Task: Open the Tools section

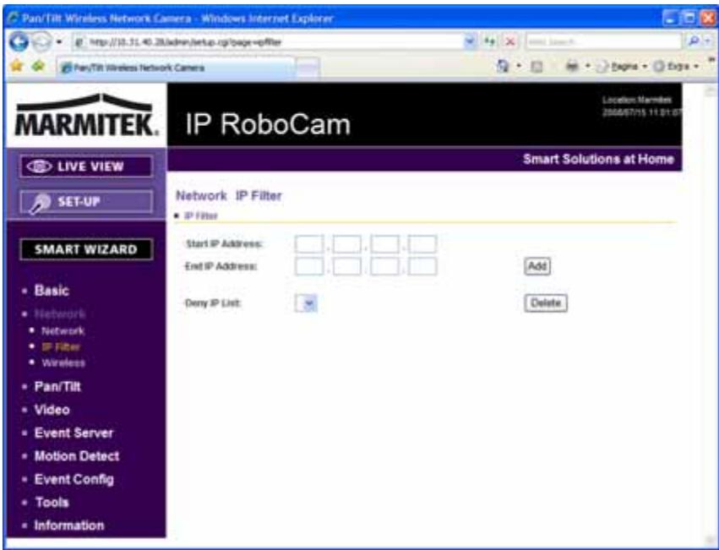Action: click(x=52, y=503)
